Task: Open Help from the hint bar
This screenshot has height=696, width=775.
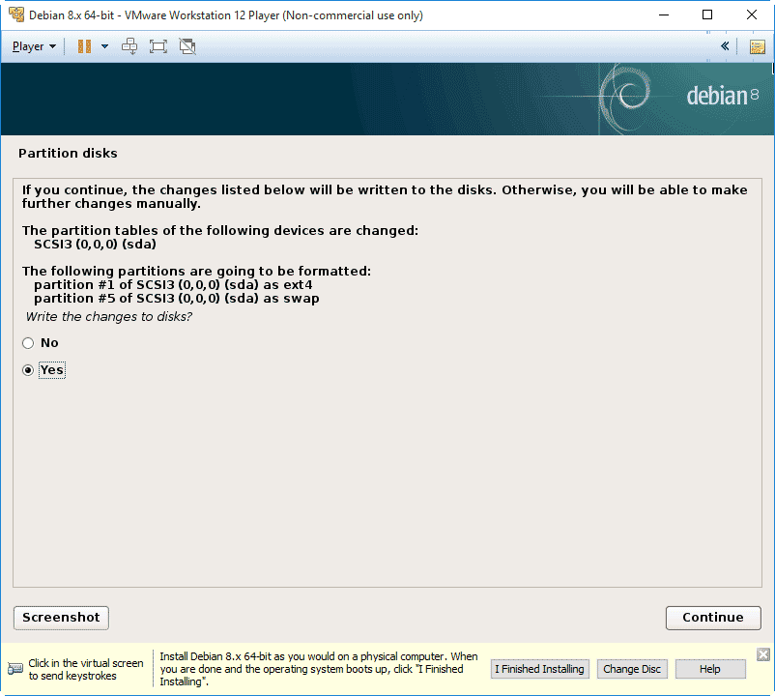Action: pos(710,669)
